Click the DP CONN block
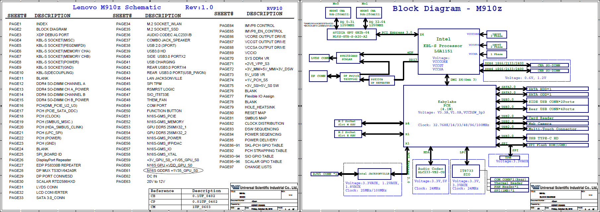This screenshot has height=212, width=600. tap(318, 76)
